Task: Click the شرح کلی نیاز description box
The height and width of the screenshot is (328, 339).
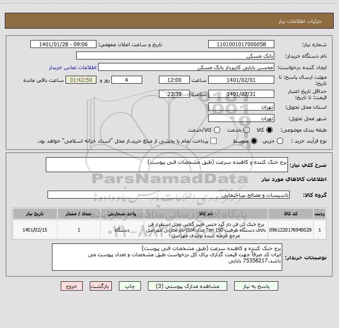Action: coord(167,165)
